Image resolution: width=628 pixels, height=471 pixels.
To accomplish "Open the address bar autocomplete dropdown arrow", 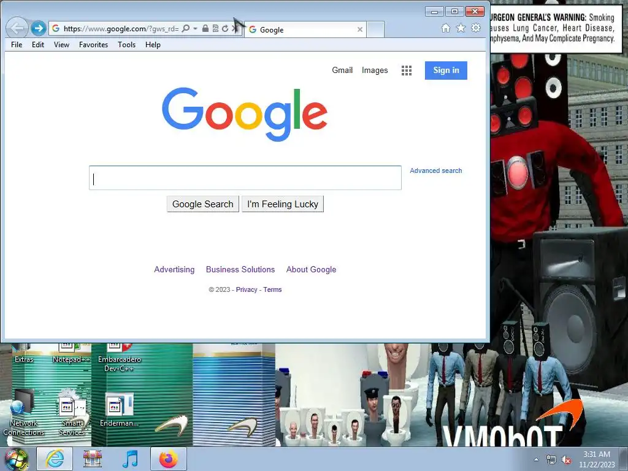I will [x=196, y=28].
